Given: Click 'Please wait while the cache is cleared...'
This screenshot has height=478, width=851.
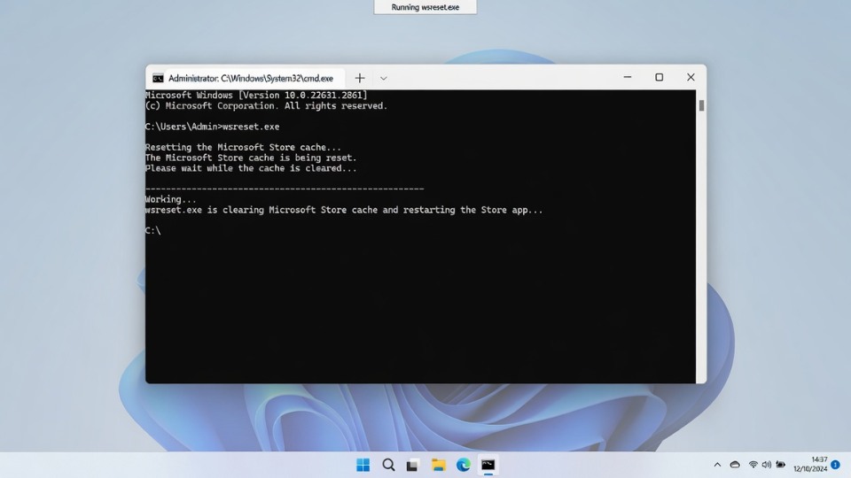Looking at the screenshot, I should [251, 168].
